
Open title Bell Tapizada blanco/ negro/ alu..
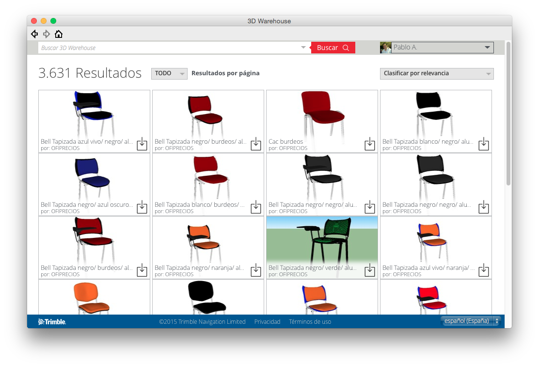[x=428, y=141]
